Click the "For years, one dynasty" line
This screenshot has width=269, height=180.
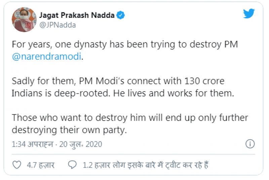pos(125,44)
